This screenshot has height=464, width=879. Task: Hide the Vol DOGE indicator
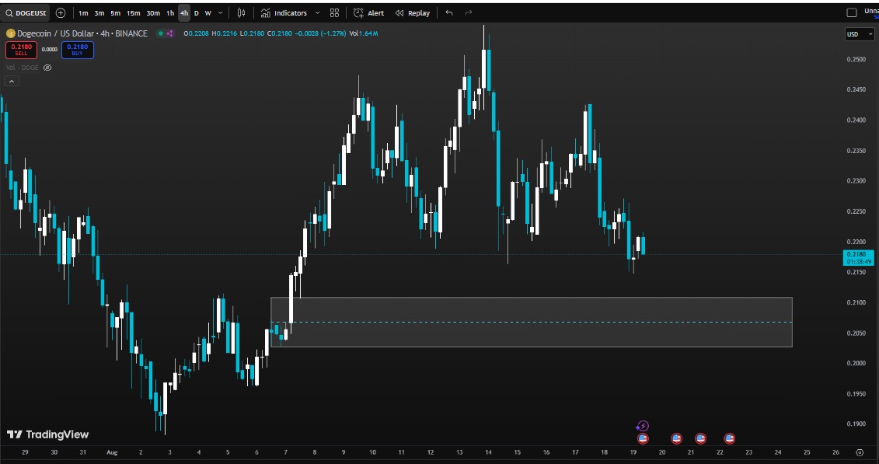tap(47, 68)
